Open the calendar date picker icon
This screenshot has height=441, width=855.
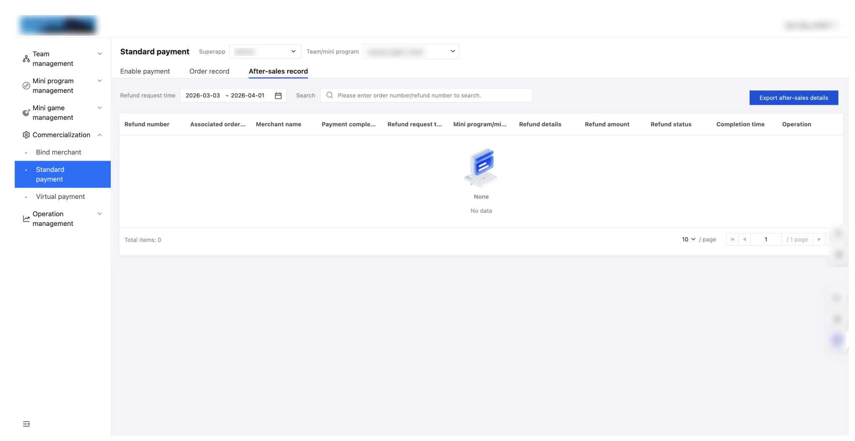pyautogui.click(x=278, y=96)
